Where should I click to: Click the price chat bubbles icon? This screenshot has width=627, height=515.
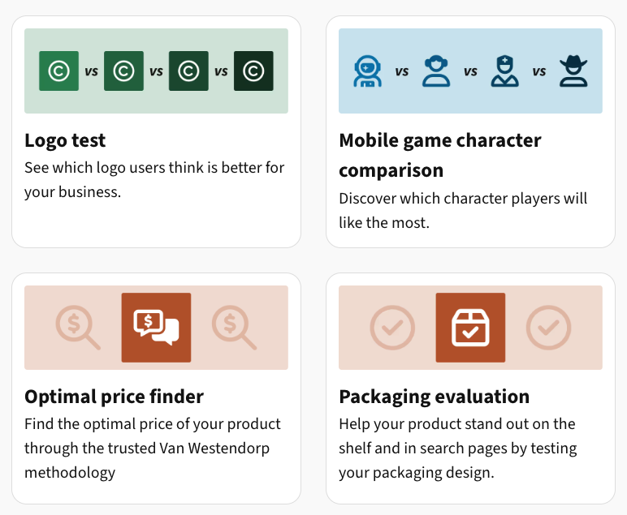[x=157, y=328]
